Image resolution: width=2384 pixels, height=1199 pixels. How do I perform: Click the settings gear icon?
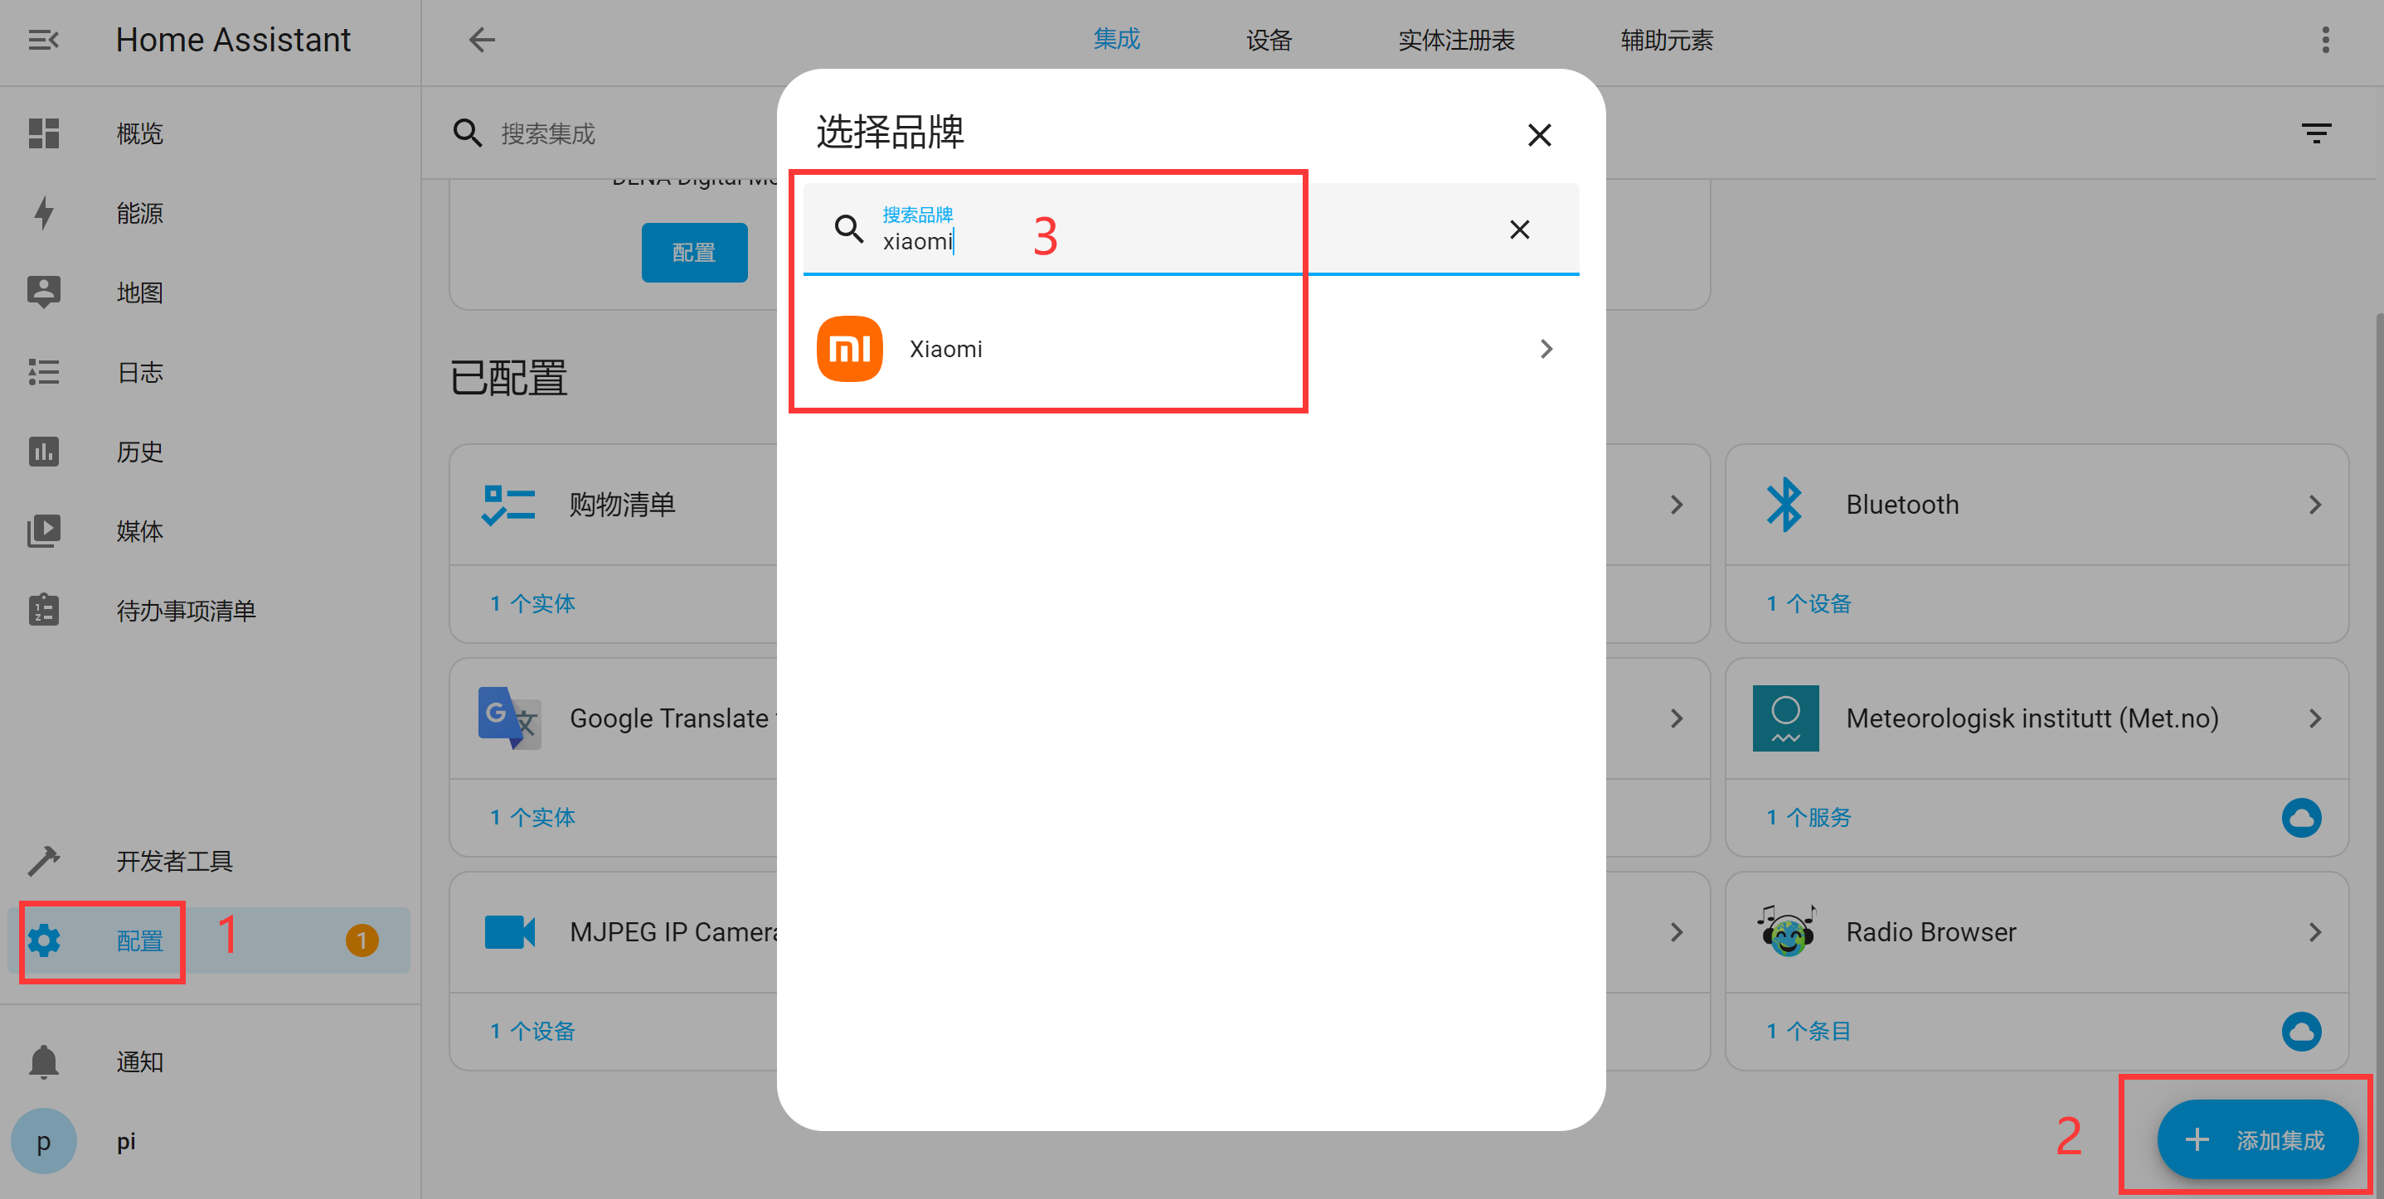pos(43,940)
